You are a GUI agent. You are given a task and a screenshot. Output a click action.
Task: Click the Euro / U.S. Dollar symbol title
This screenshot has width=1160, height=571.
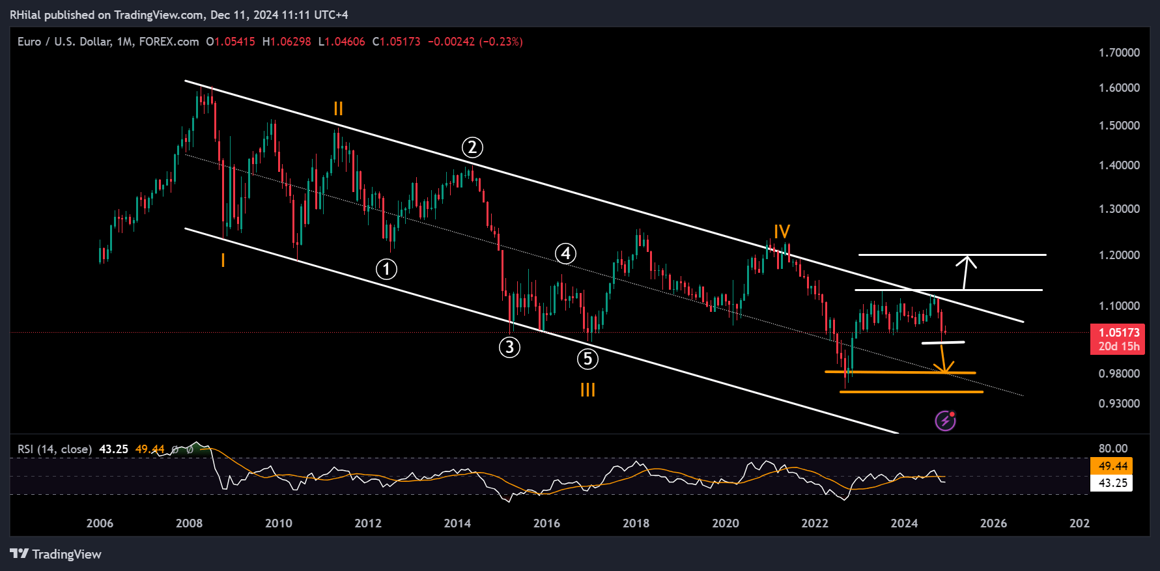tap(108, 42)
